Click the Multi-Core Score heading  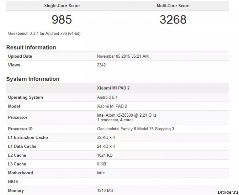coord(173,6)
